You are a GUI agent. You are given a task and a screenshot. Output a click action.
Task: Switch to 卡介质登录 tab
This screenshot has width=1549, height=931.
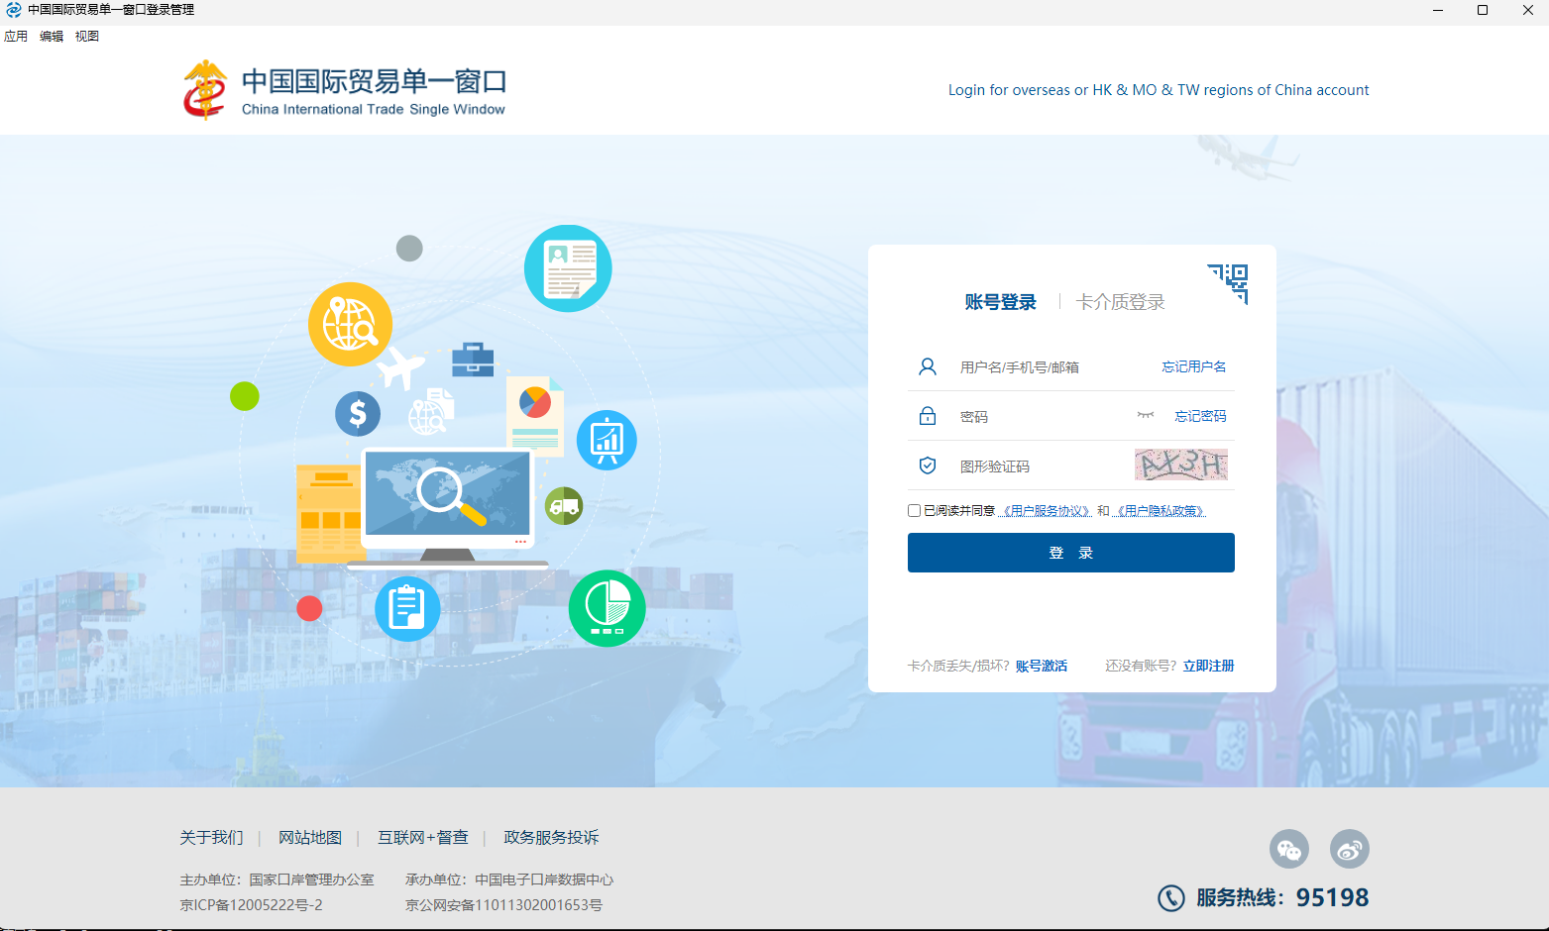(1120, 302)
